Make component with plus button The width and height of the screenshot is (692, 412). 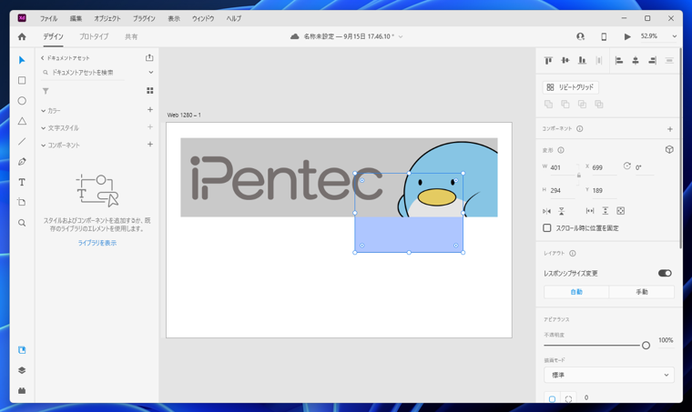click(670, 129)
